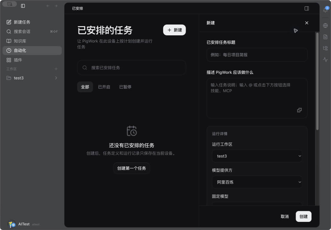Click the document icon in right rail
Image resolution: width=331 pixels, height=230 pixels.
326,37
